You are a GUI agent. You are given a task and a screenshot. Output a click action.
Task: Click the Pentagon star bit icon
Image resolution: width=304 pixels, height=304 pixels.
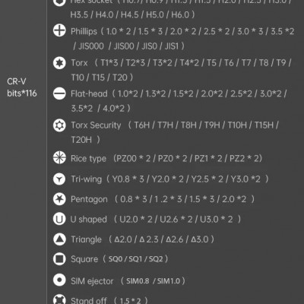tap(59, 199)
